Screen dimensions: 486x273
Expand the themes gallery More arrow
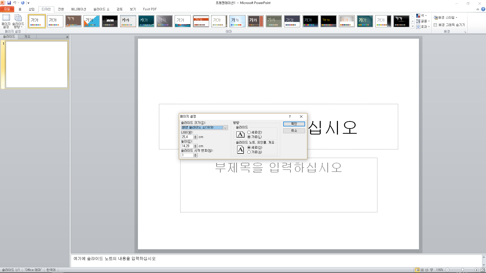pyautogui.click(x=413, y=27)
